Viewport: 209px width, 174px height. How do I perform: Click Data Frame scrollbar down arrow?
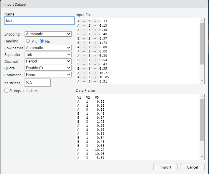click(x=202, y=157)
